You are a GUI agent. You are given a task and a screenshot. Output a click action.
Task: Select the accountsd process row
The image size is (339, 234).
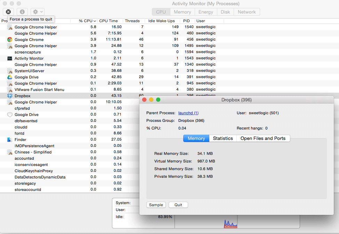tap(70, 158)
